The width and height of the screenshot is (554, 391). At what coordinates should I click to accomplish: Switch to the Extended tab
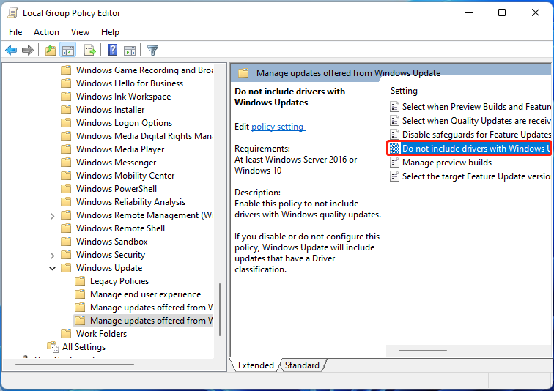tap(256, 365)
